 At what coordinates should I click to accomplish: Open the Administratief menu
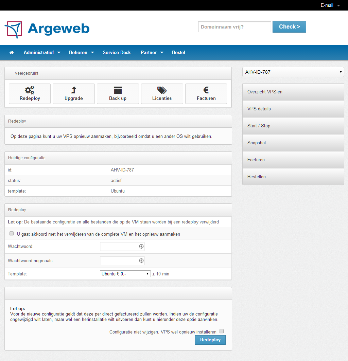pyautogui.click(x=42, y=53)
